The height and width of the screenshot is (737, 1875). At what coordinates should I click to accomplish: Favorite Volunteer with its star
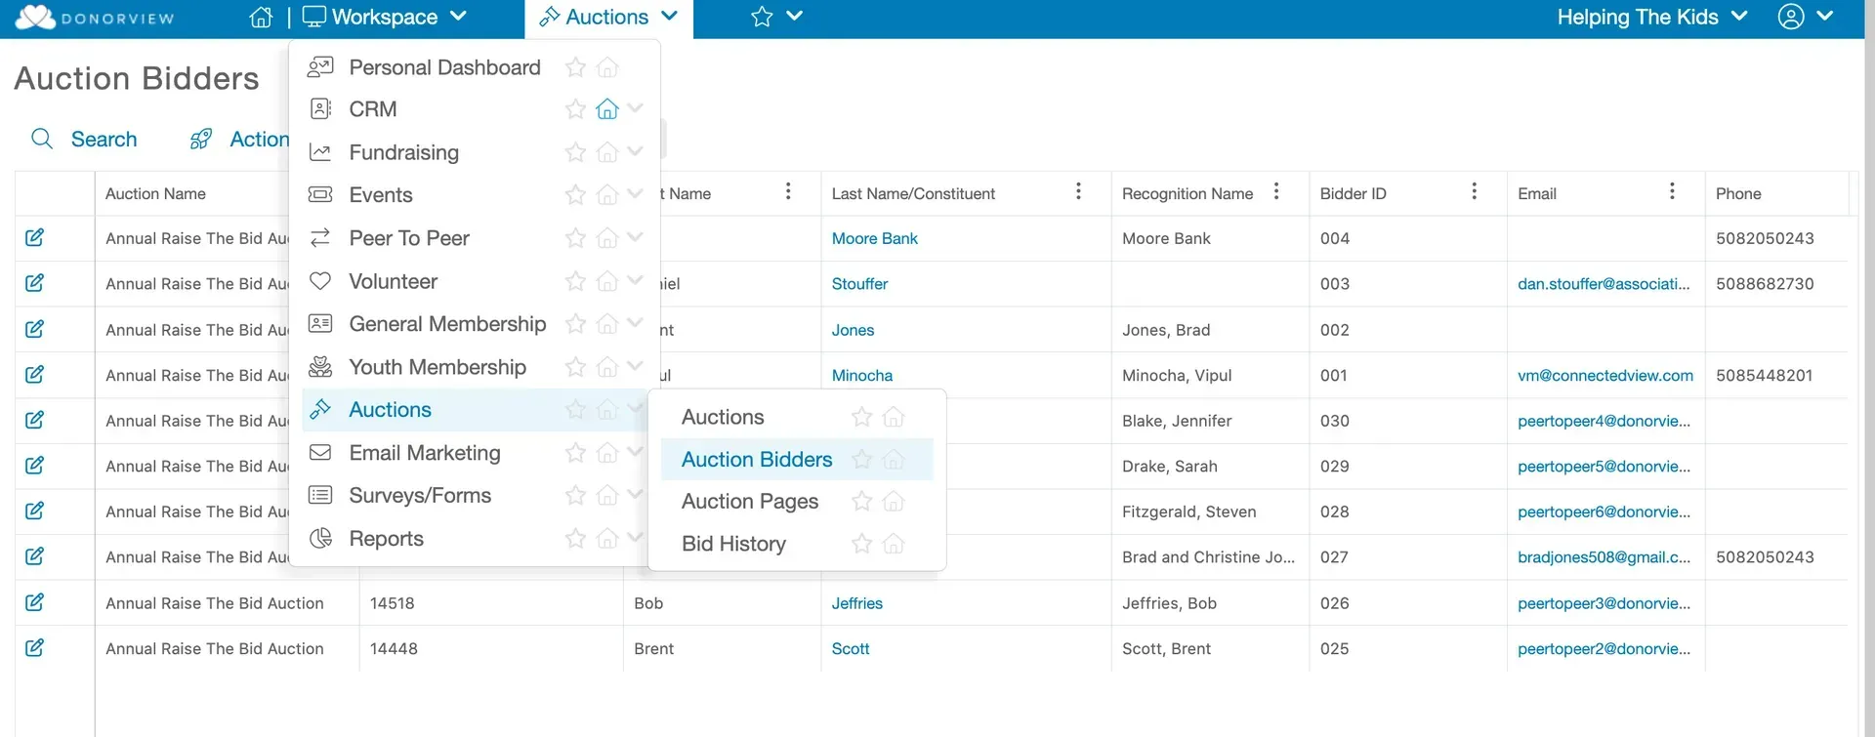pyautogui.click(x=576, y=281)
